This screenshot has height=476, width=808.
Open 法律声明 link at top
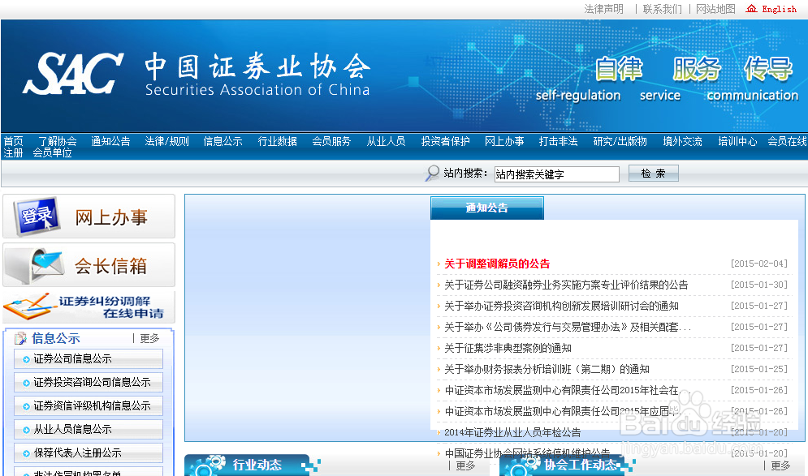coord(604,9)
